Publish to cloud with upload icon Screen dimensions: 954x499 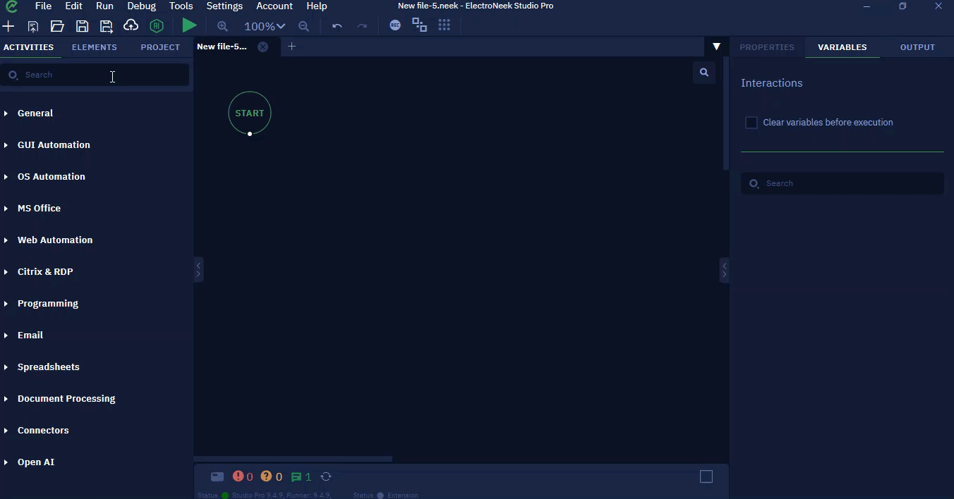pos(131,25)
